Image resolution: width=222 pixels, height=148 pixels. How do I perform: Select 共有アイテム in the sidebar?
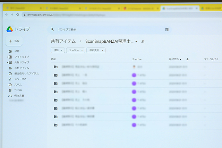(22, 68)
